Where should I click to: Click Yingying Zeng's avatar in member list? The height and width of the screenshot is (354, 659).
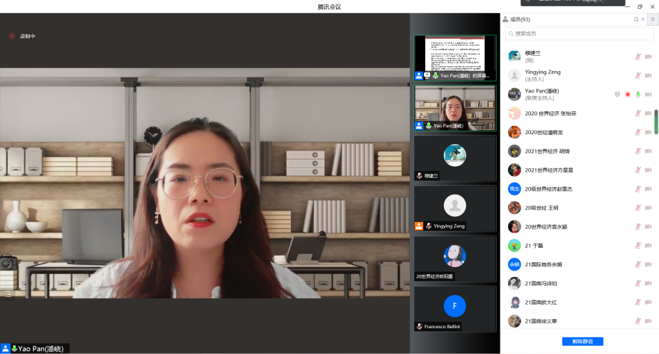(514, 76)
